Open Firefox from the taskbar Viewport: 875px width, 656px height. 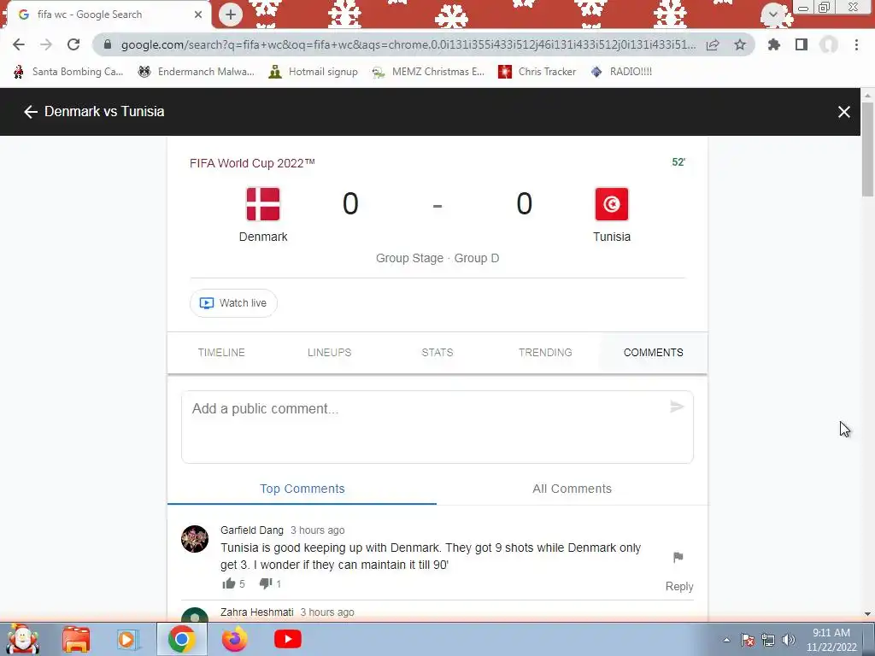click(234, 639)
